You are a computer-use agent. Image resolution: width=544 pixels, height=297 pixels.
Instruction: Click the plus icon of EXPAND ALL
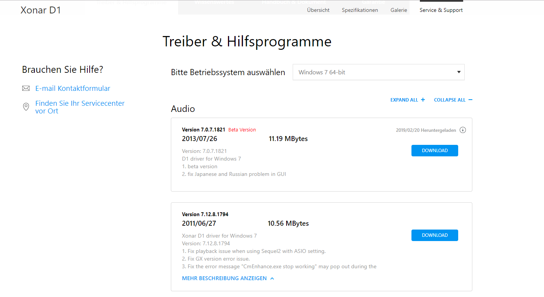click(423, 100)
